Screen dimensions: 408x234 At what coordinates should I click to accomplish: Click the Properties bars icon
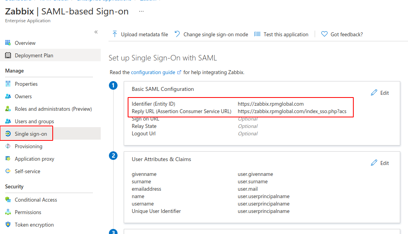coord(8,84)
